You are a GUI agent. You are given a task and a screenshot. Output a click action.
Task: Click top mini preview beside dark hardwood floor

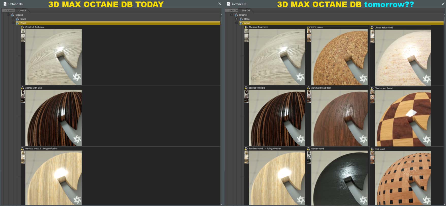coord(309,92)
